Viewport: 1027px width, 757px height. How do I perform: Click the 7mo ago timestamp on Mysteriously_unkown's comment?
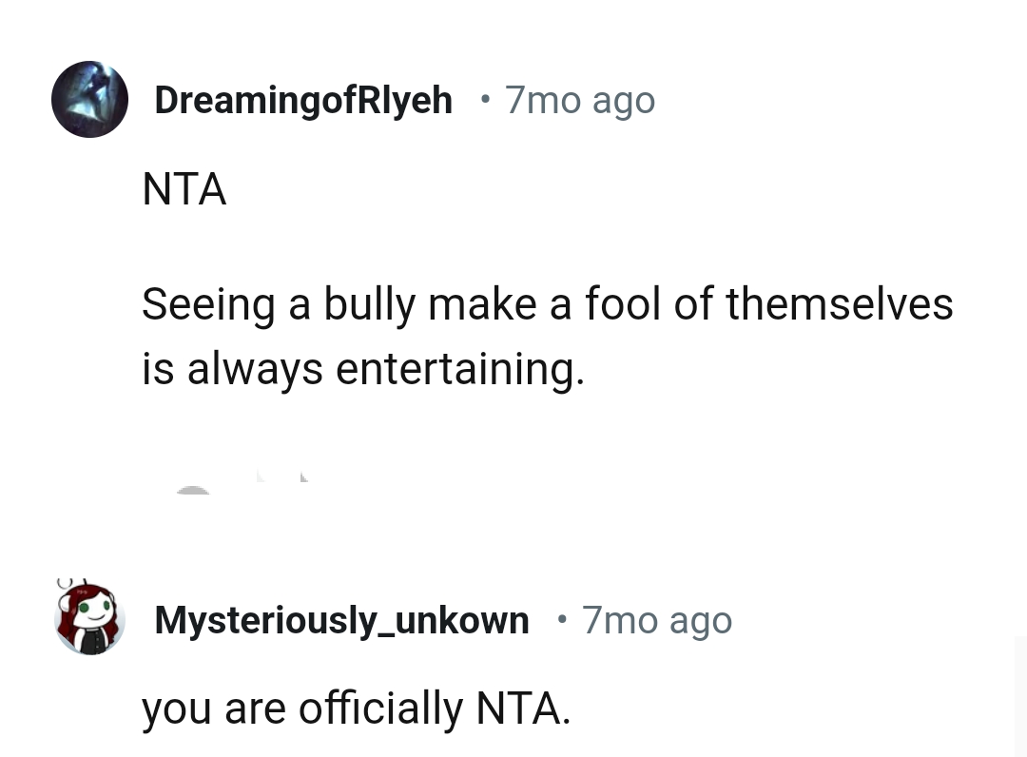click(657, 620)
